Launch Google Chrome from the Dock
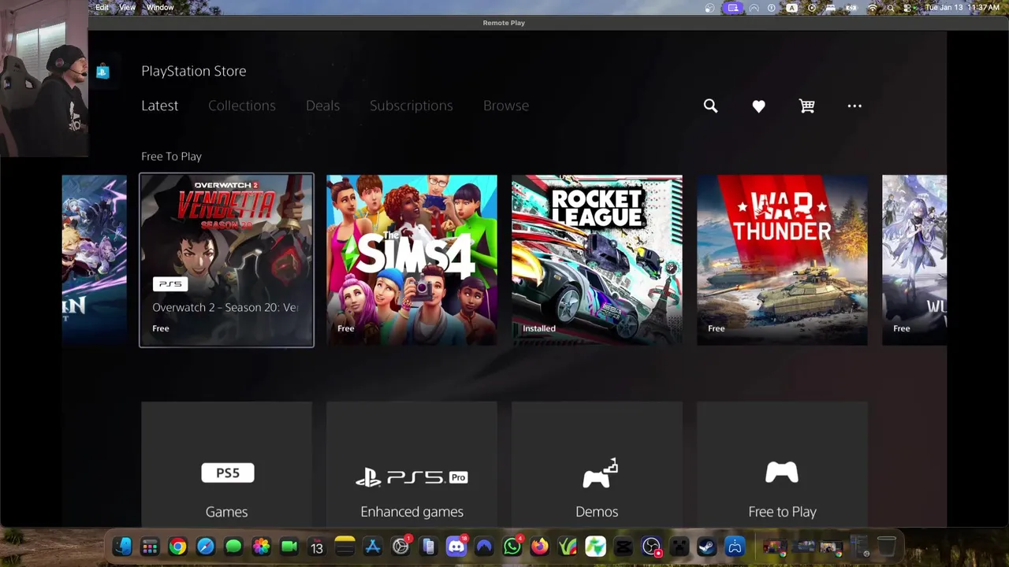 click(177, 547)
